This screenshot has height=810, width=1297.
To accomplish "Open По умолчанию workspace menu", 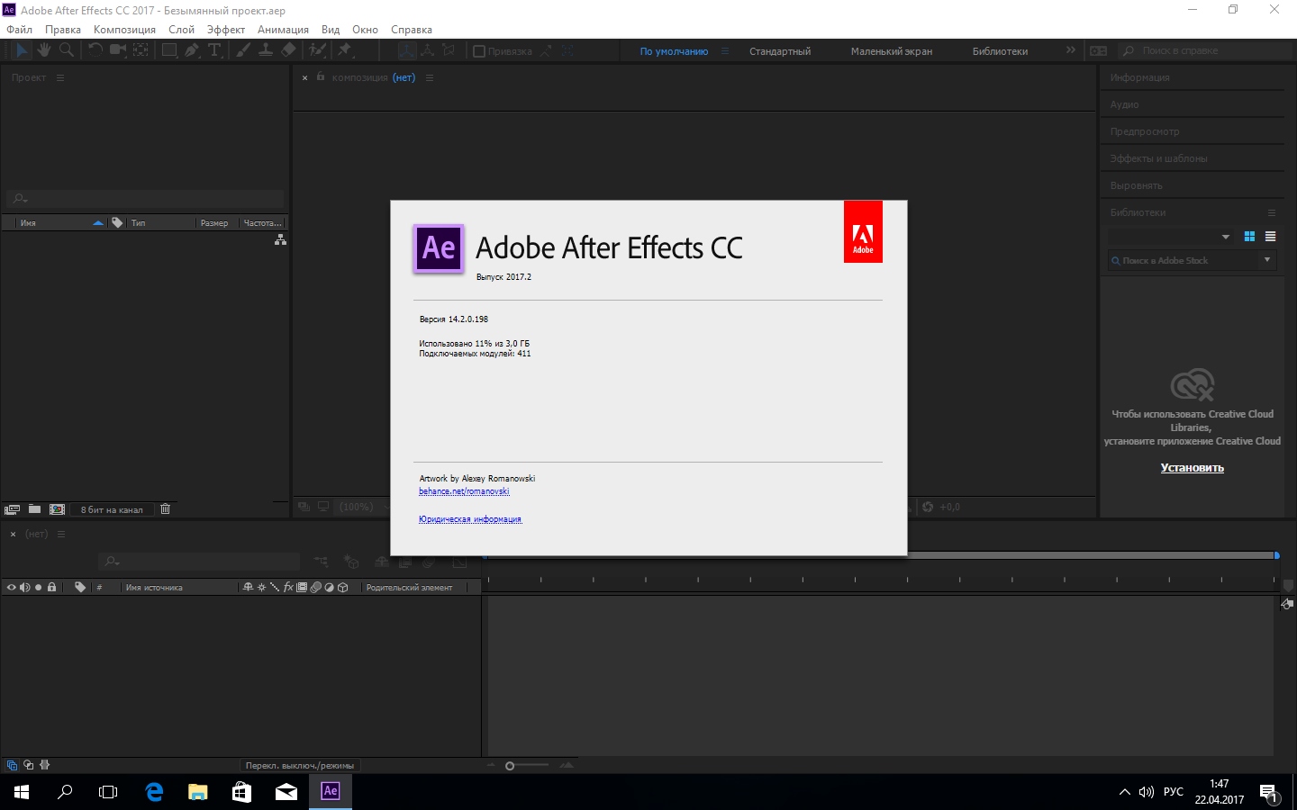I will 725,51.
